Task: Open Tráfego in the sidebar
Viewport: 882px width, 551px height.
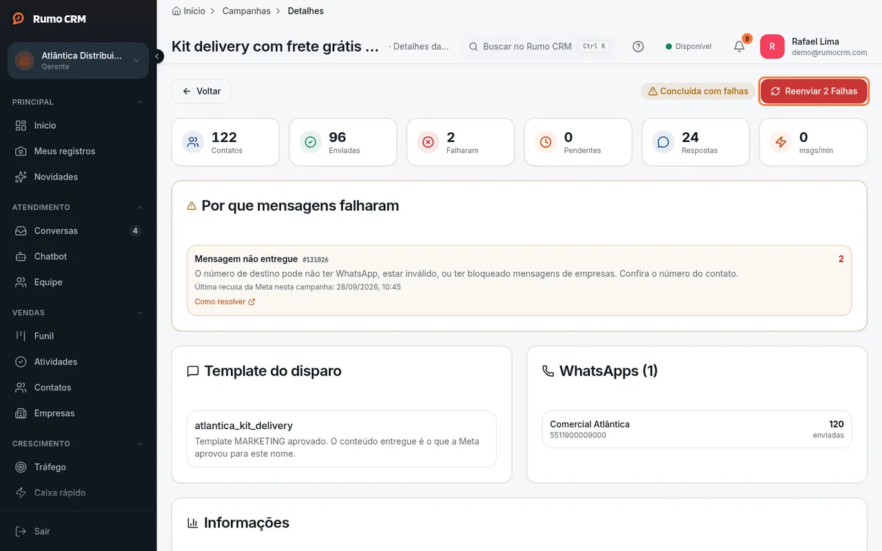Action: point(78,467)
